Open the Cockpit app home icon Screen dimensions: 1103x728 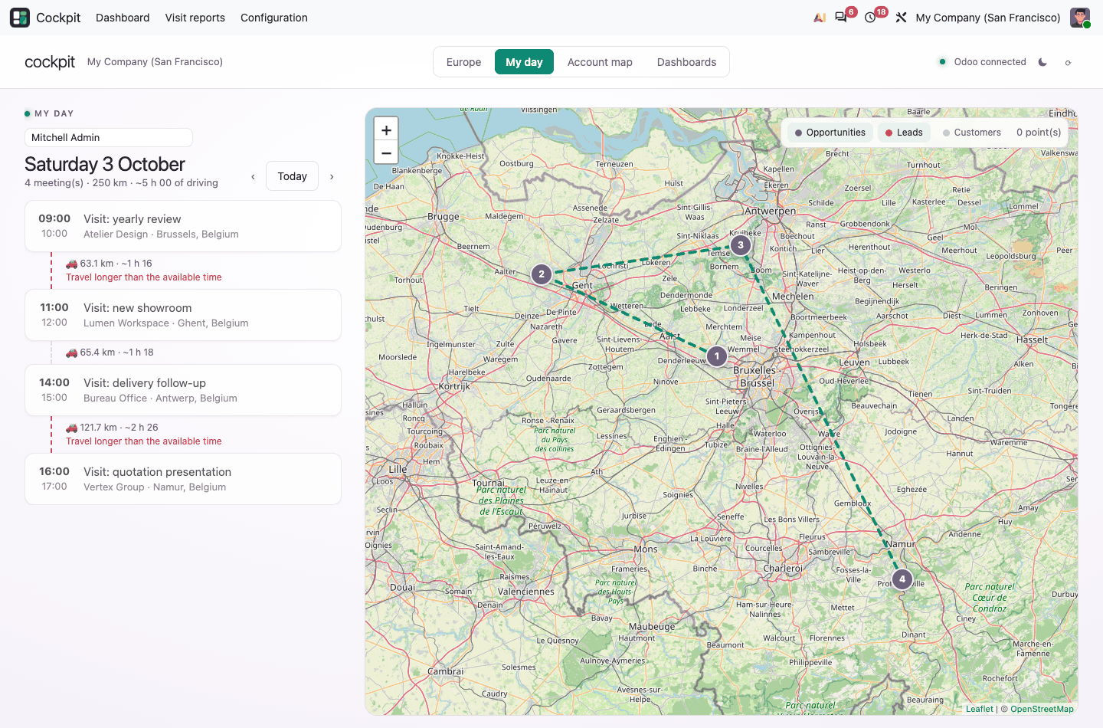(20, 18)
